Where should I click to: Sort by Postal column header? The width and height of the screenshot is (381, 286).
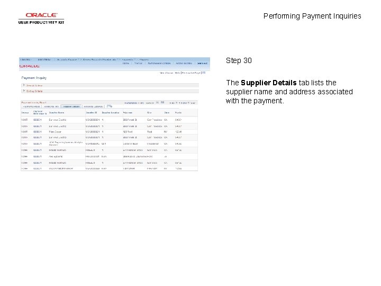point(178,113)
